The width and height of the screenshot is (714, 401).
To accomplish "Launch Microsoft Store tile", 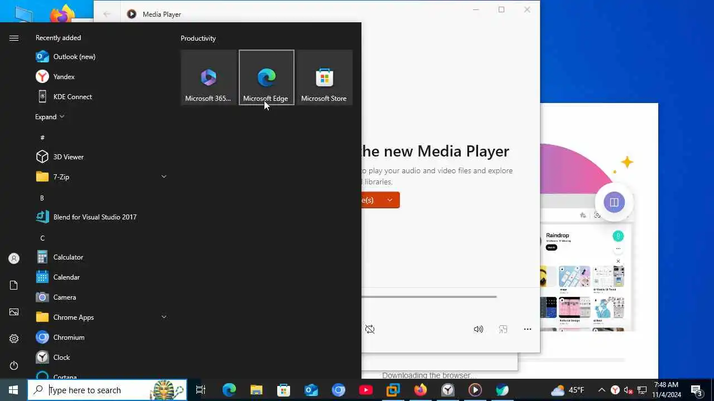I will (324, 77).
